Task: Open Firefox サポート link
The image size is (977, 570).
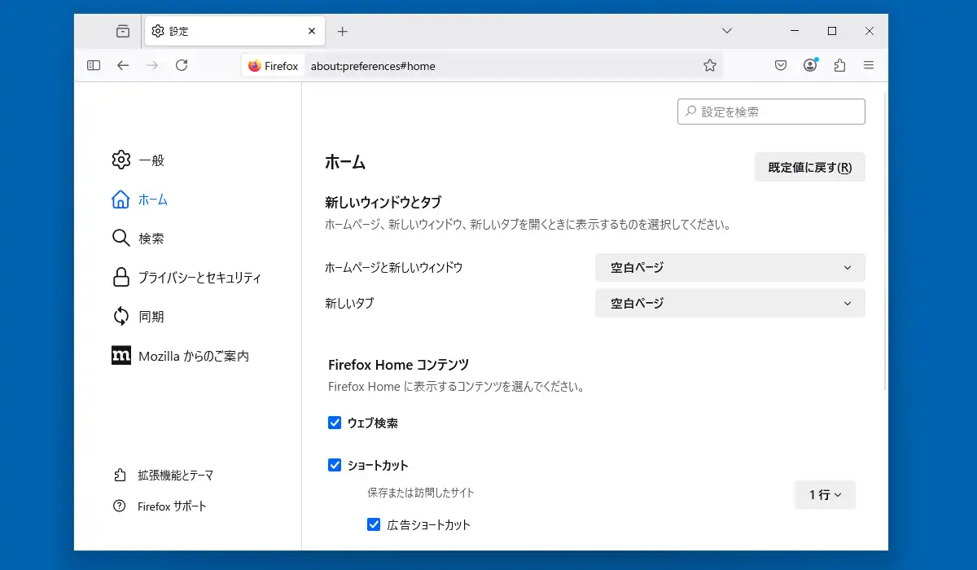Action: [160, 506]
